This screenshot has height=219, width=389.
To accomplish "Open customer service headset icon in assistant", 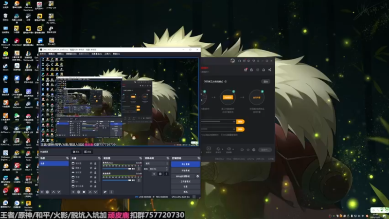I will click(239, 61).
